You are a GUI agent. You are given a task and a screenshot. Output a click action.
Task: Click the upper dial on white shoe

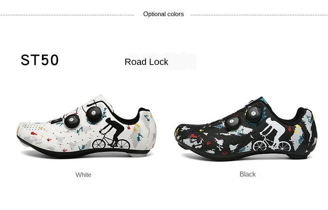94,114
